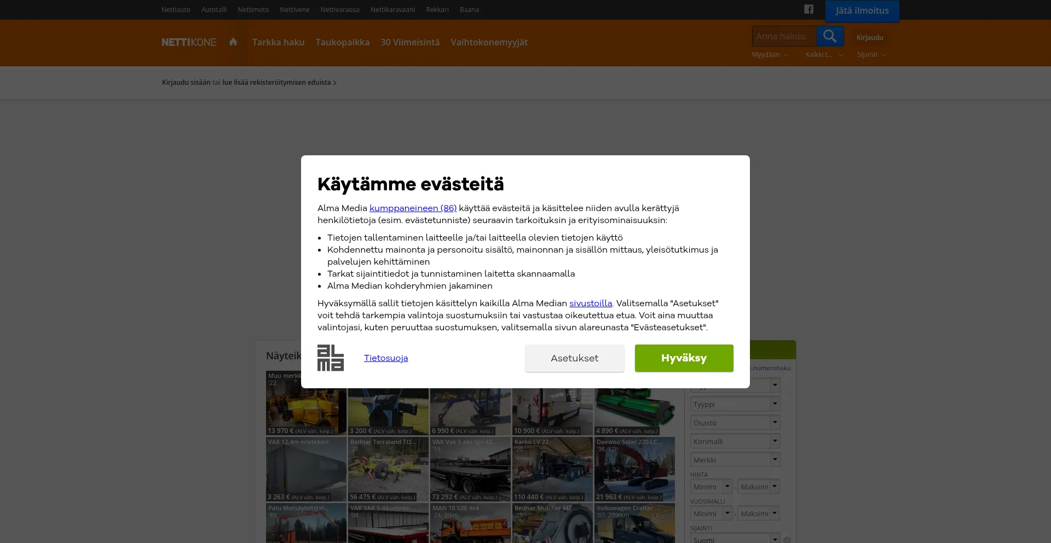Go to 30 Viimeisintä page
This screenshot has width=1051, height=543.
point(410,42)
